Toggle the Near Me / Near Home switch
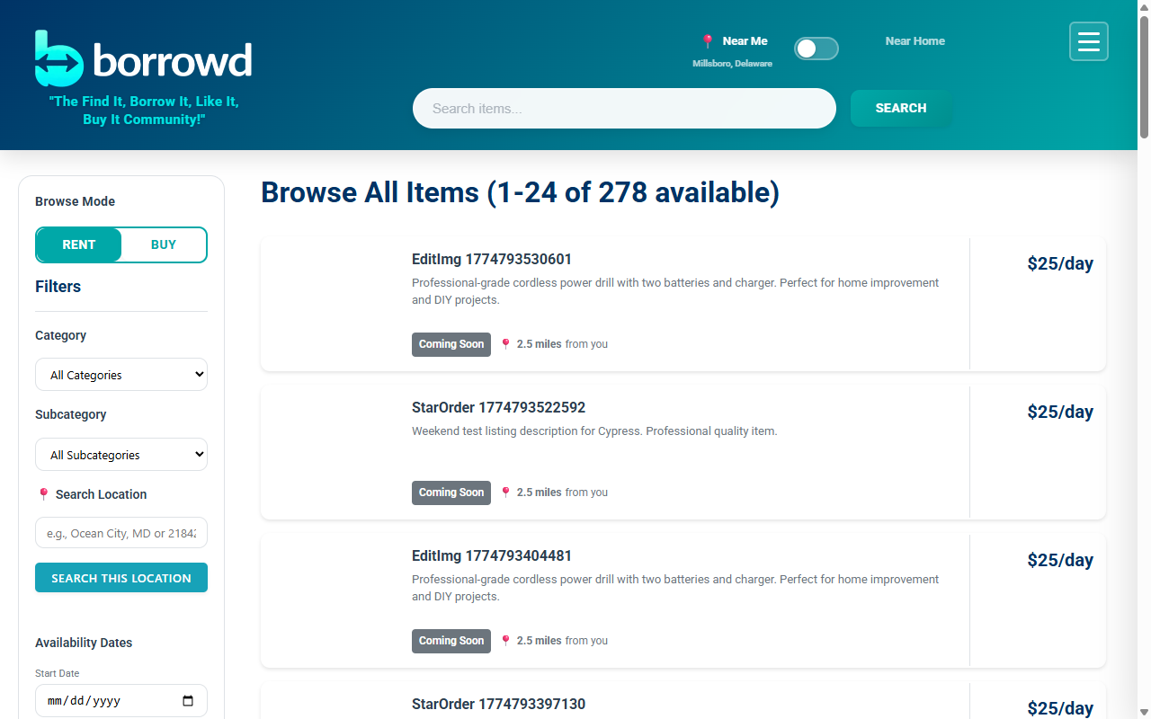Screen dimensions: 1151x719 pos(816,49)
